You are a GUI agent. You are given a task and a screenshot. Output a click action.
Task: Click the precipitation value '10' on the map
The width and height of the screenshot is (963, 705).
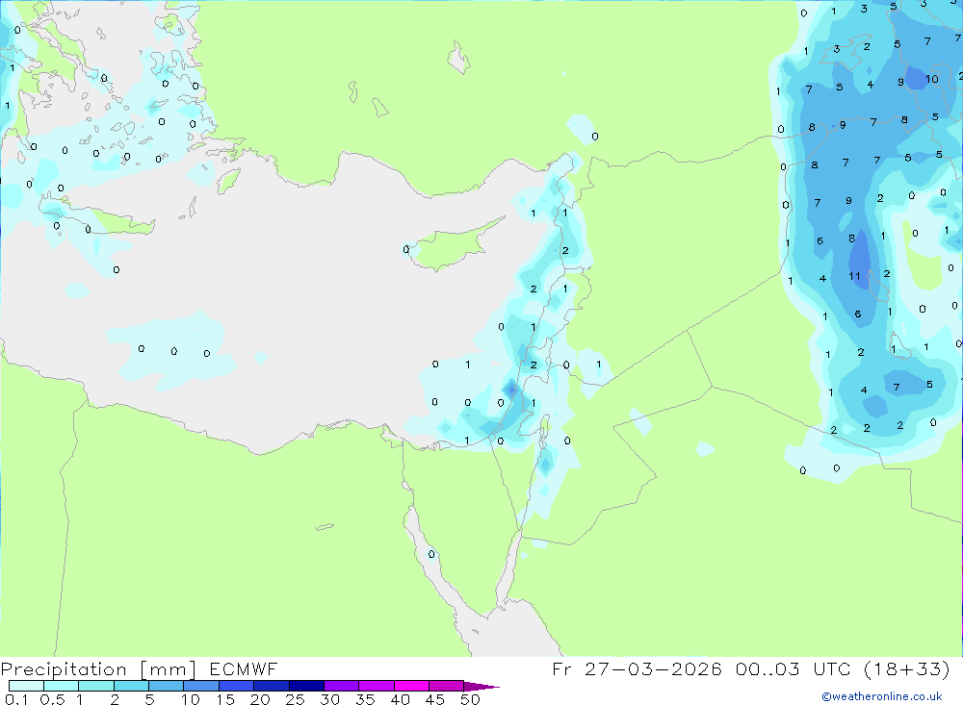931,79
